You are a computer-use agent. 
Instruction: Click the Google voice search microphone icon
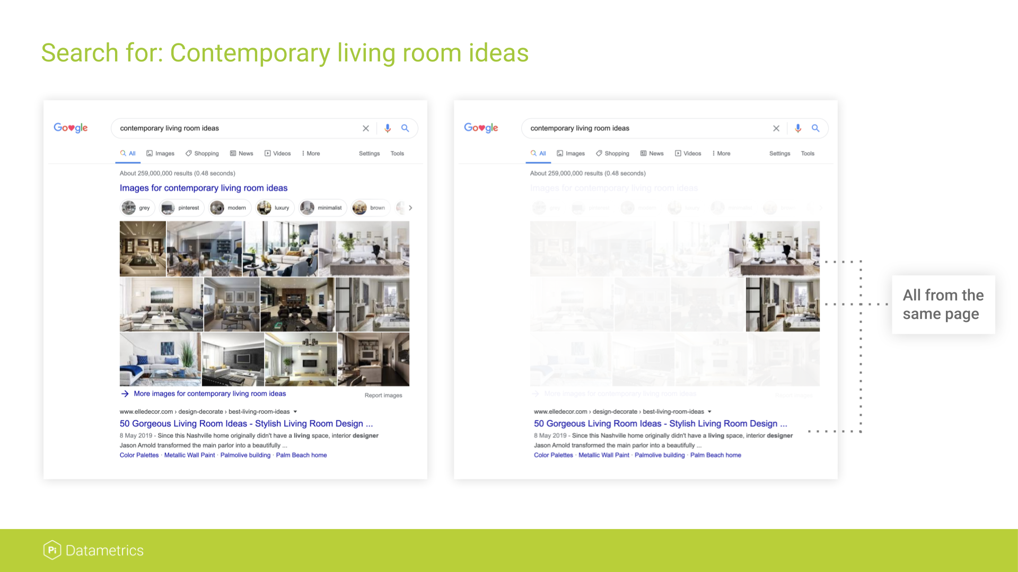[x=388, y=128]
